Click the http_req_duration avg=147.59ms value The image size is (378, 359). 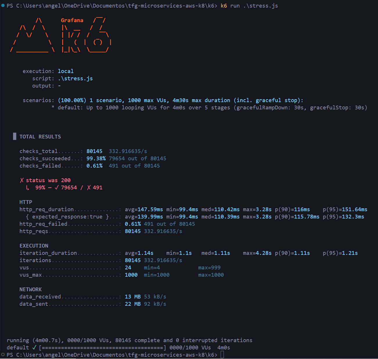pos(144,209)
